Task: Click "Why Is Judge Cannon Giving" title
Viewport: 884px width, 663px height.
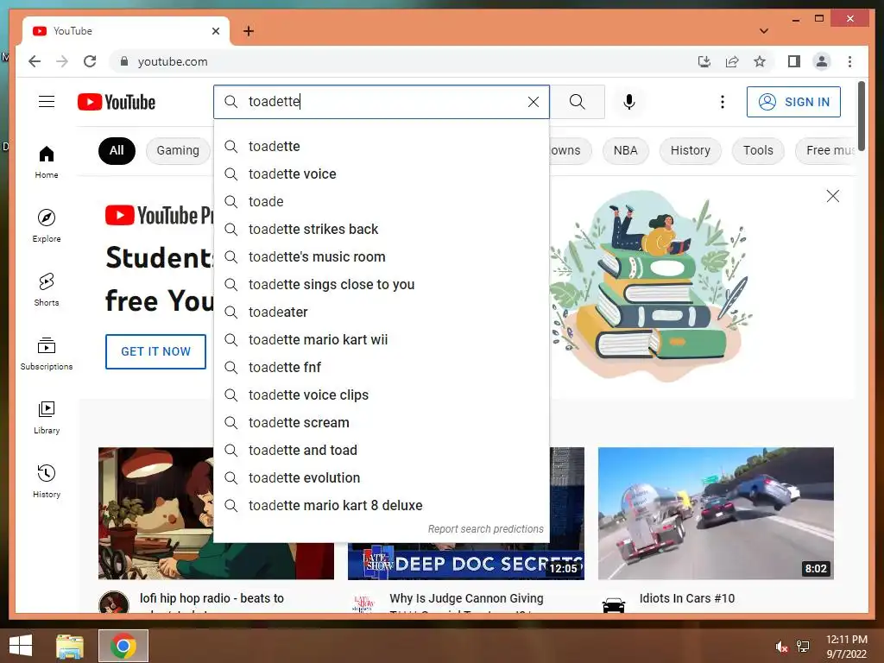Action: click(466, 598)
